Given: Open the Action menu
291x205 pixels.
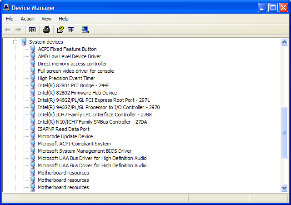Looking at the screenshot, I should click(27, 19).
